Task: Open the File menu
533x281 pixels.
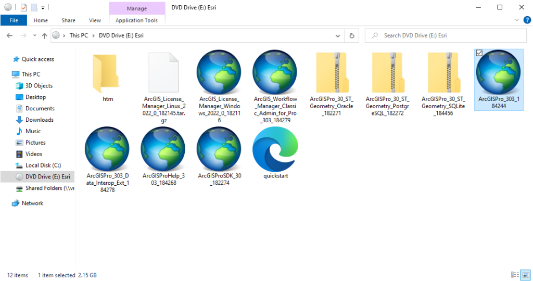Action: 14,20
